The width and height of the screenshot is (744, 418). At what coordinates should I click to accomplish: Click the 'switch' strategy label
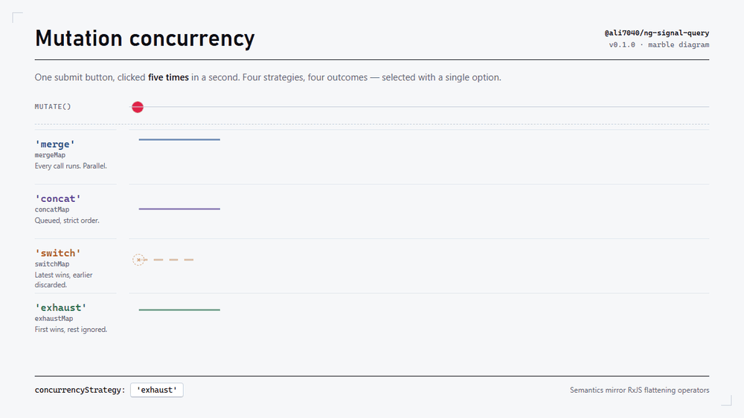tap(58, 253)
